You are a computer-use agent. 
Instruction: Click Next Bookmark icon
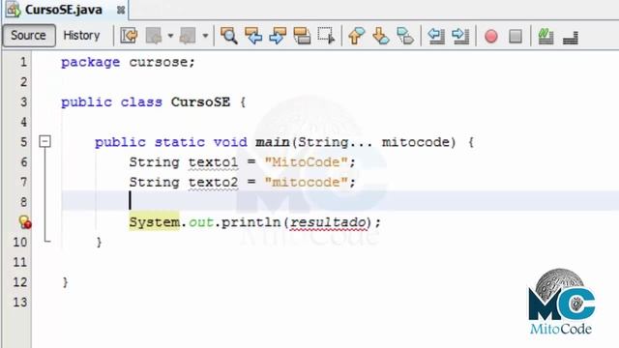[380, 36]
